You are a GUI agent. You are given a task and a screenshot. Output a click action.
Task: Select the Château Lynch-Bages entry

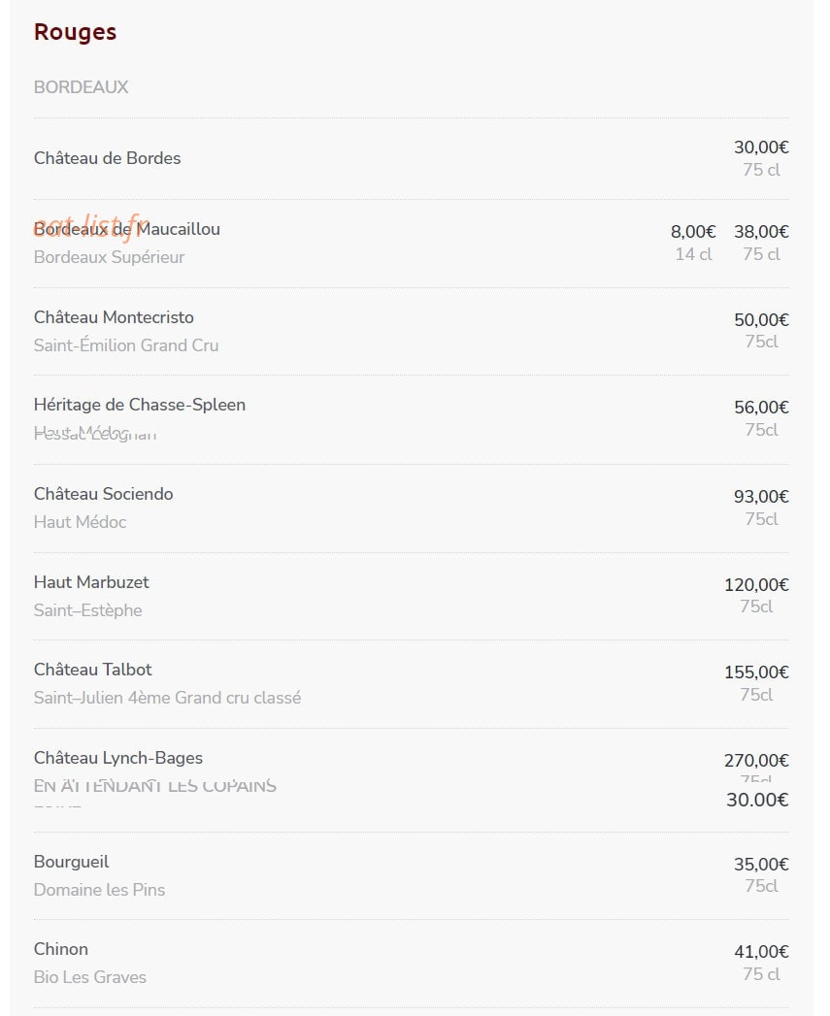[118, 758]
